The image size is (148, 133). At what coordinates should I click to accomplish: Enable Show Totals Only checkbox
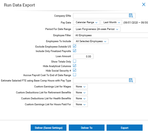point(74,61)
